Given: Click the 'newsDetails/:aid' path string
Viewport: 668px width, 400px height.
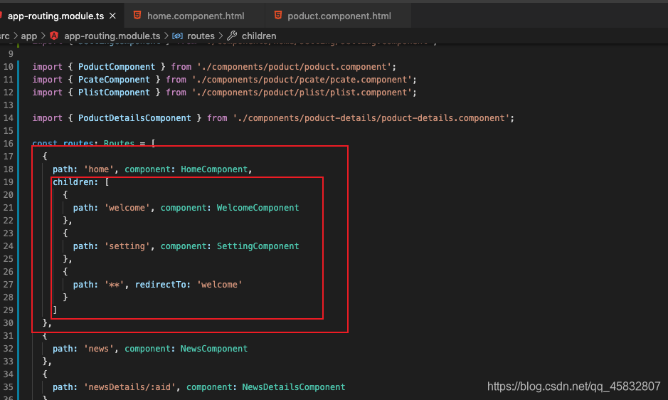Looking at the screenshot, I should pos(129,386).
